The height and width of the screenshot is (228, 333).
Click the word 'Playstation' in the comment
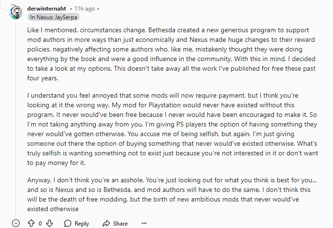pyautogui.click(x=166, y=105)
